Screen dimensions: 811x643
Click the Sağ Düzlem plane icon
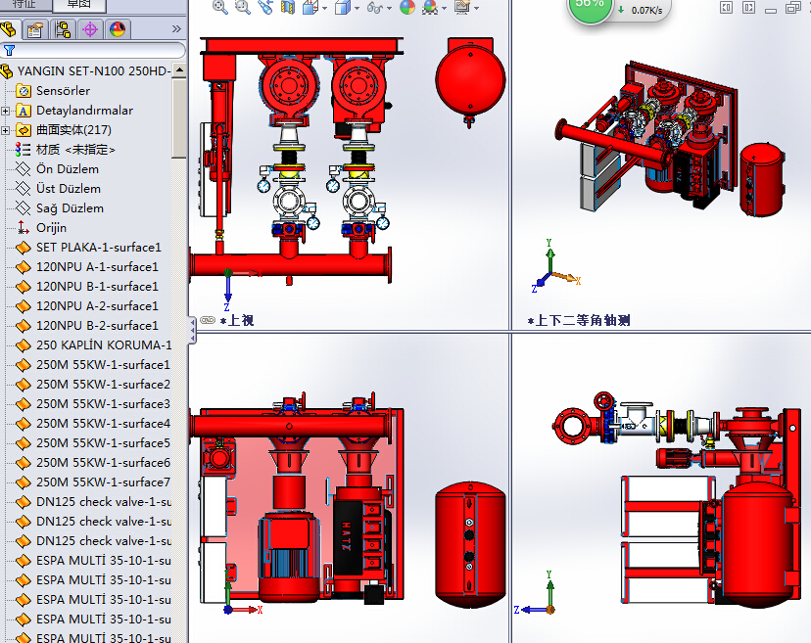click(x=24, y=208)
